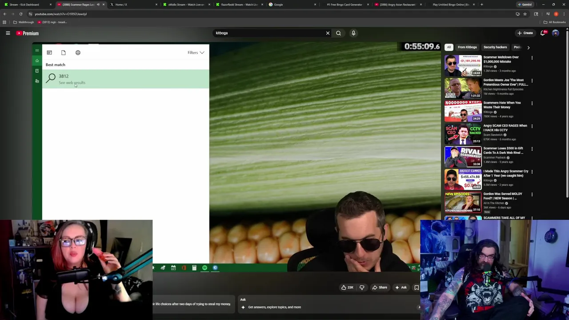Screen dimensions: 569x320
Task: Switch to RazorRedd Stream tab
Action: click(239, 4)
